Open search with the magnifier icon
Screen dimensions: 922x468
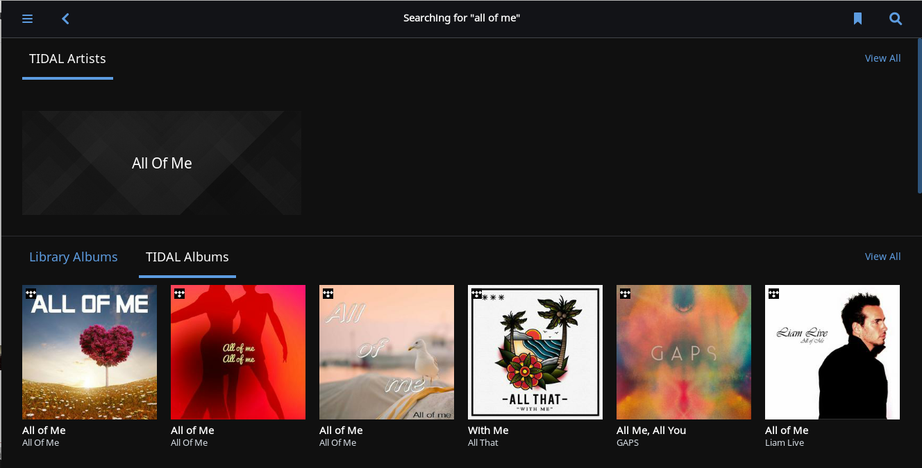pyautogui.click(x=896, y=19)
